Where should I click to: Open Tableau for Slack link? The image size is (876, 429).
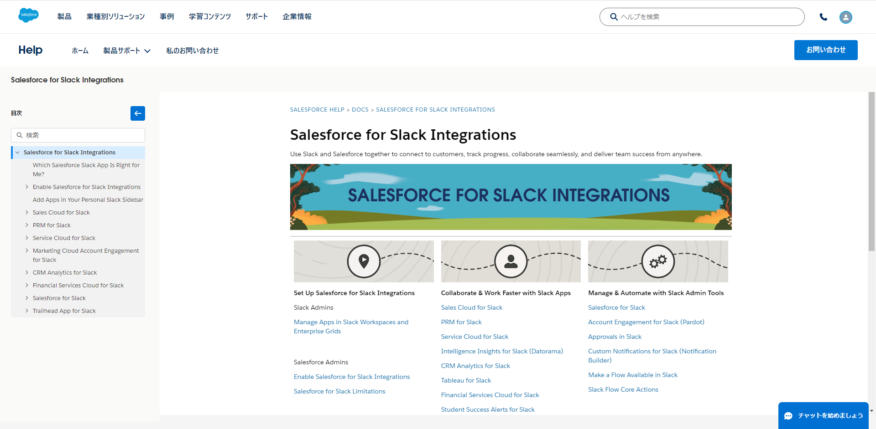[x=466, y=380]
